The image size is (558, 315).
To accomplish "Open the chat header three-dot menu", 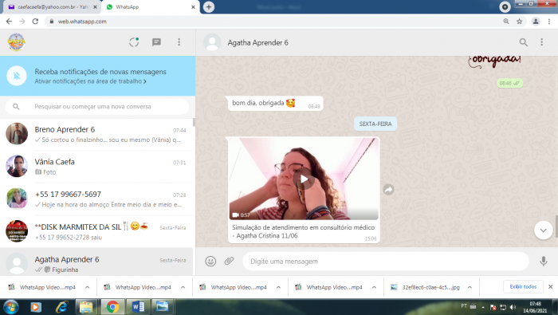I will pos(541,42).
